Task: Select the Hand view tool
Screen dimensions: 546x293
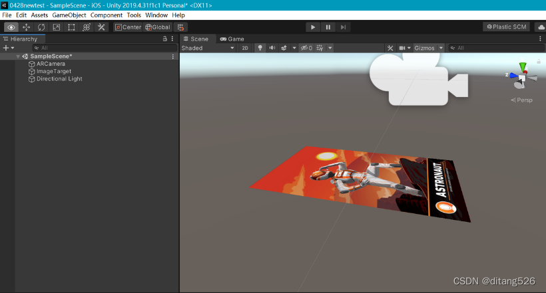Action: [11, 27]
